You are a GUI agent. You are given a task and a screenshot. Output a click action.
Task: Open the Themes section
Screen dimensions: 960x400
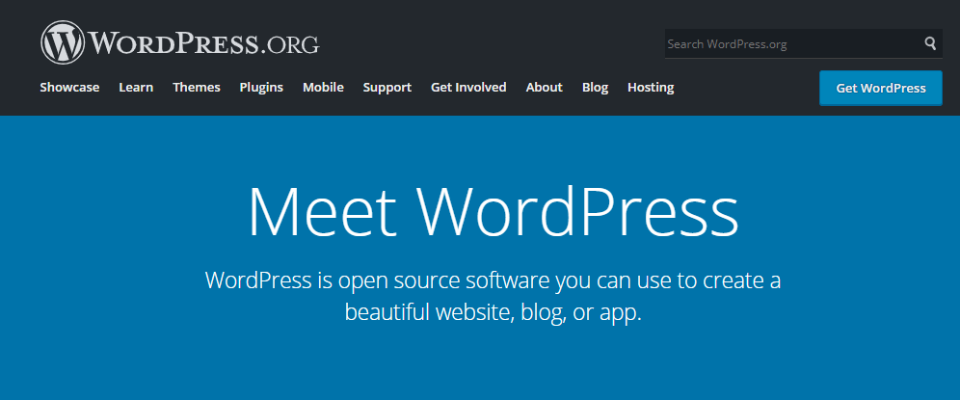tap(197, 88)
